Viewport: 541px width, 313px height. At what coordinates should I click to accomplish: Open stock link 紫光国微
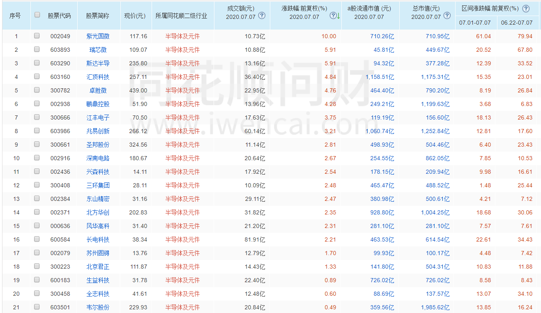coord(98,36)
